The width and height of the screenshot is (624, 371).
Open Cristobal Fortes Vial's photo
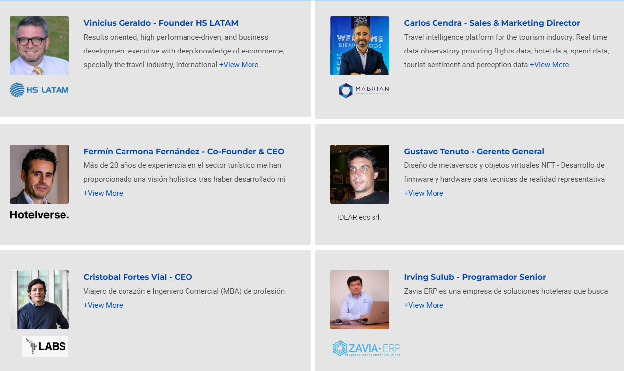(39, 300)
